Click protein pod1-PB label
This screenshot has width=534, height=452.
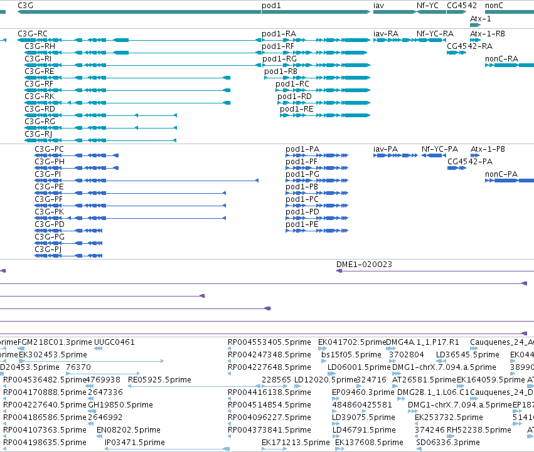coord(302,187)
